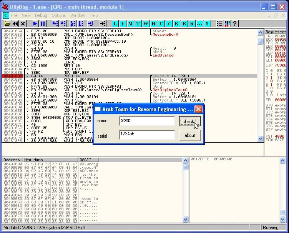This screenshot has width=289, height=233.
Task: Open help with question mark icon
Action: point(235,23)
